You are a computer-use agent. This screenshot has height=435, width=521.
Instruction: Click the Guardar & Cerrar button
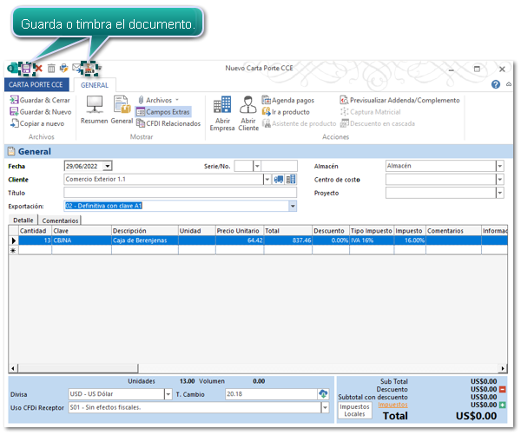click(40, 100)
